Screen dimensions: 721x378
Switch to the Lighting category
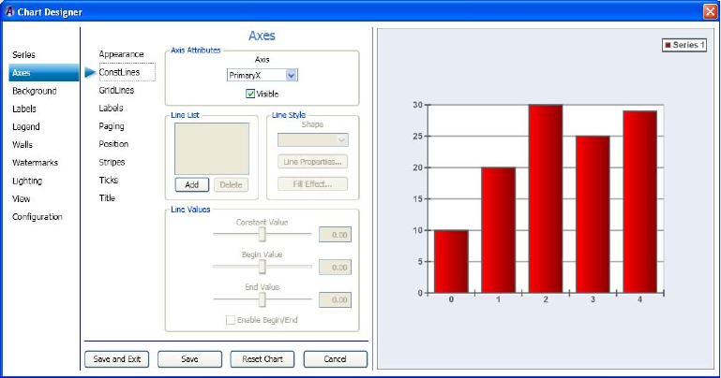[x=26, y=181]
